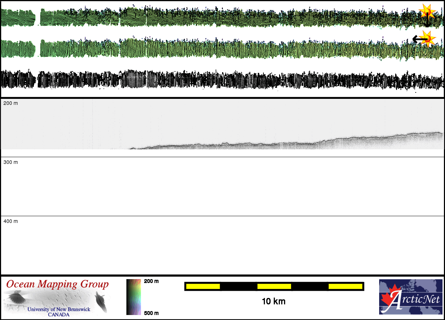
Task: Click the 10 km scale bar label
Action: coord(273,302)
